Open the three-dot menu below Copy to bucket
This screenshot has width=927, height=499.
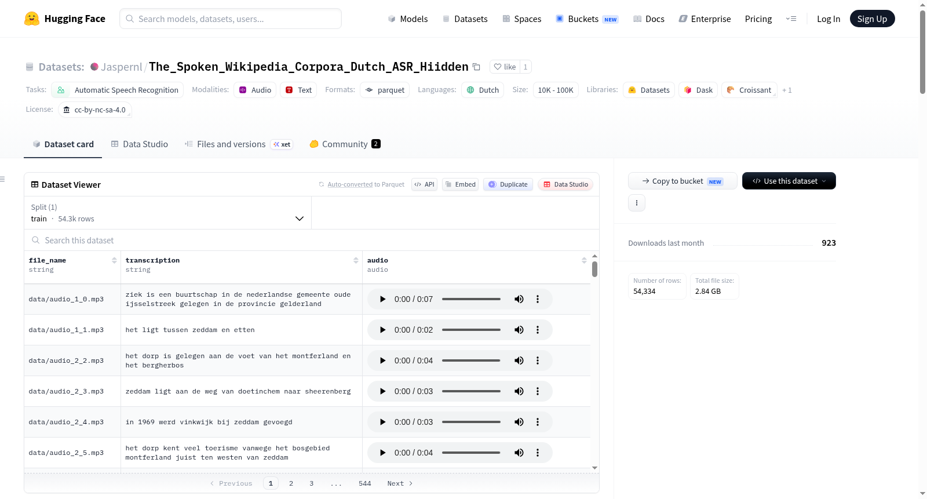(637, 203)
